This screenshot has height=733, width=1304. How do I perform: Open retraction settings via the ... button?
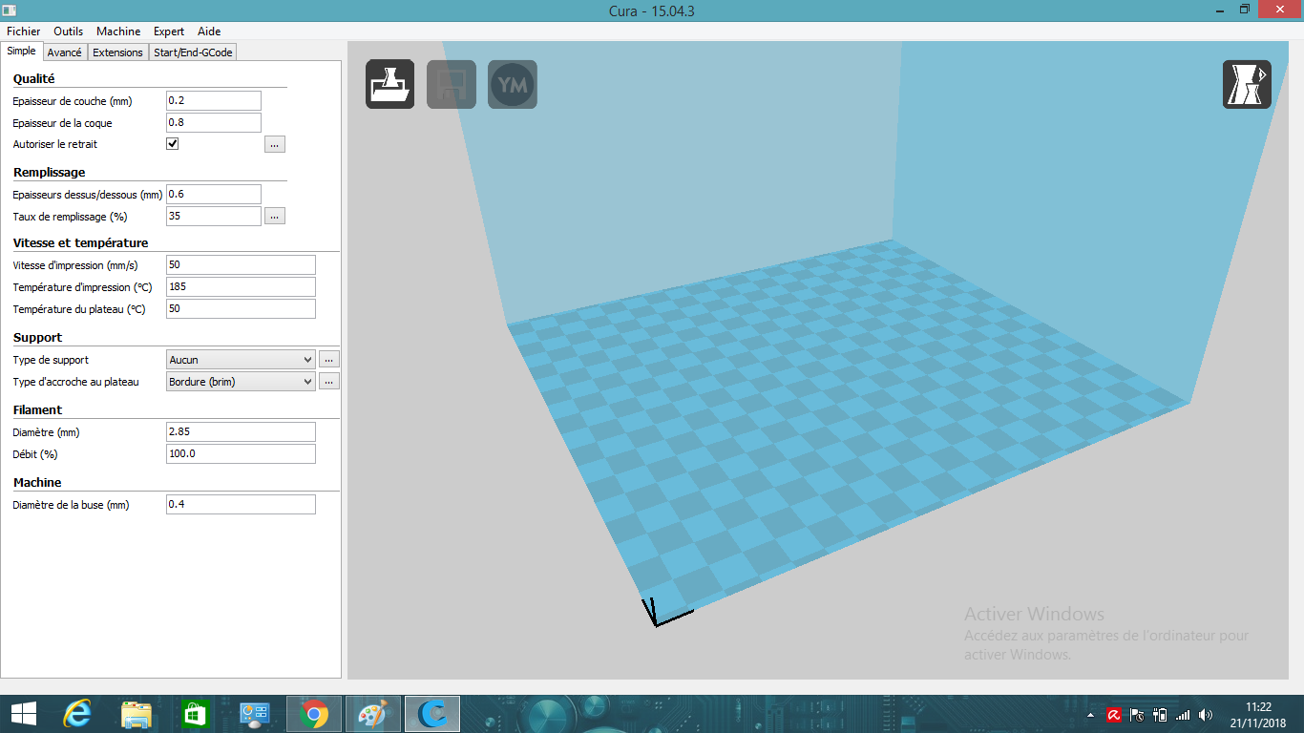click(275, 144)
